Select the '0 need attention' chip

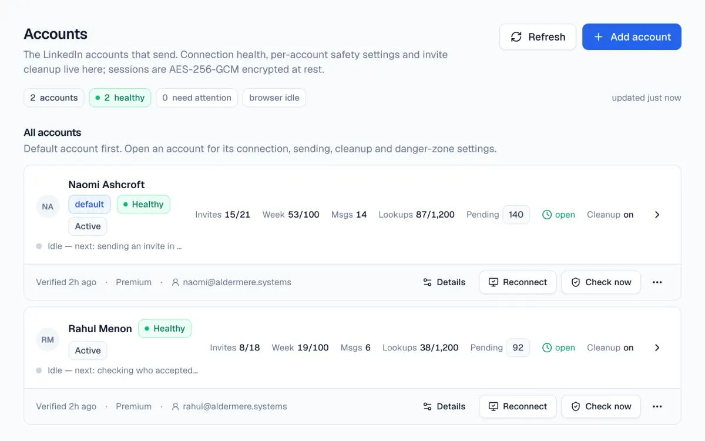coord(197,98)
